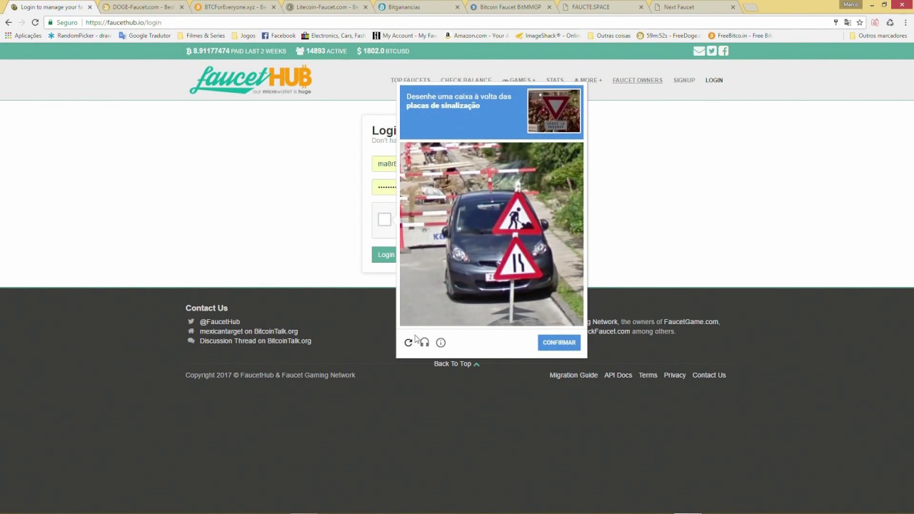Click the captcha street image
Image resolution: width=914 pixels, height=514 pixels.
[x=491, y=234]
